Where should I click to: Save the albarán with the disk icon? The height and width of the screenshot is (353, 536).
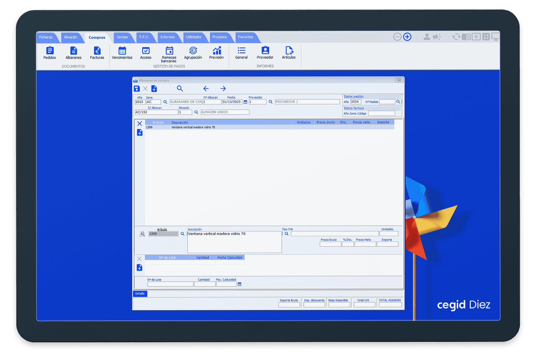(137, 88)
